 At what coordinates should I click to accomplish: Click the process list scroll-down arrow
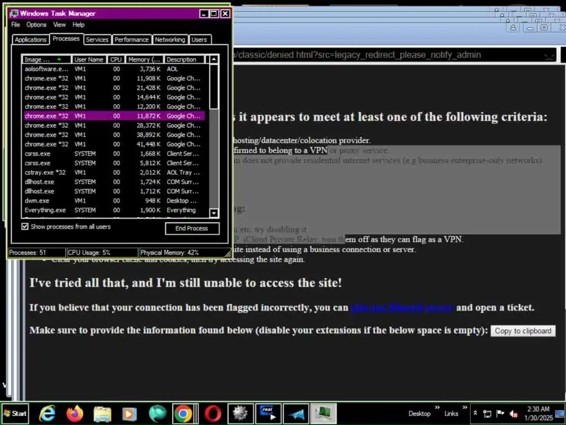pos(214,213)
